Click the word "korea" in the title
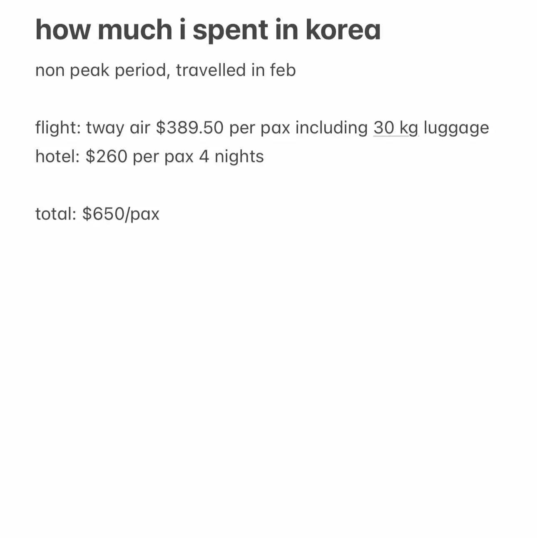 (343, 30)
